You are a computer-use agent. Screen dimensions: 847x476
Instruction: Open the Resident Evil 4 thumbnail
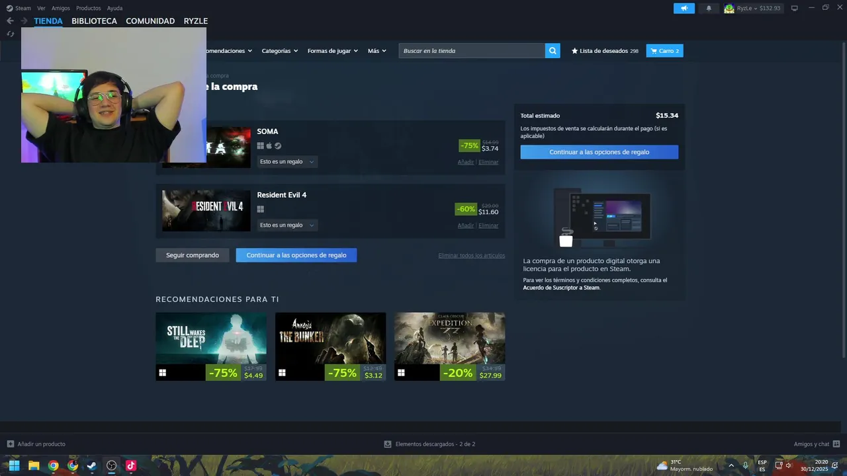(x=206, y=211)
